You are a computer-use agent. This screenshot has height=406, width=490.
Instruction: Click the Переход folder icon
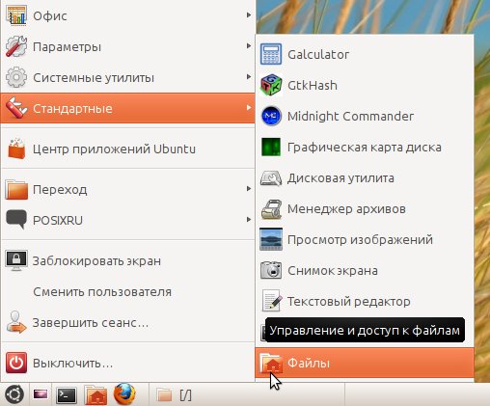16,190
